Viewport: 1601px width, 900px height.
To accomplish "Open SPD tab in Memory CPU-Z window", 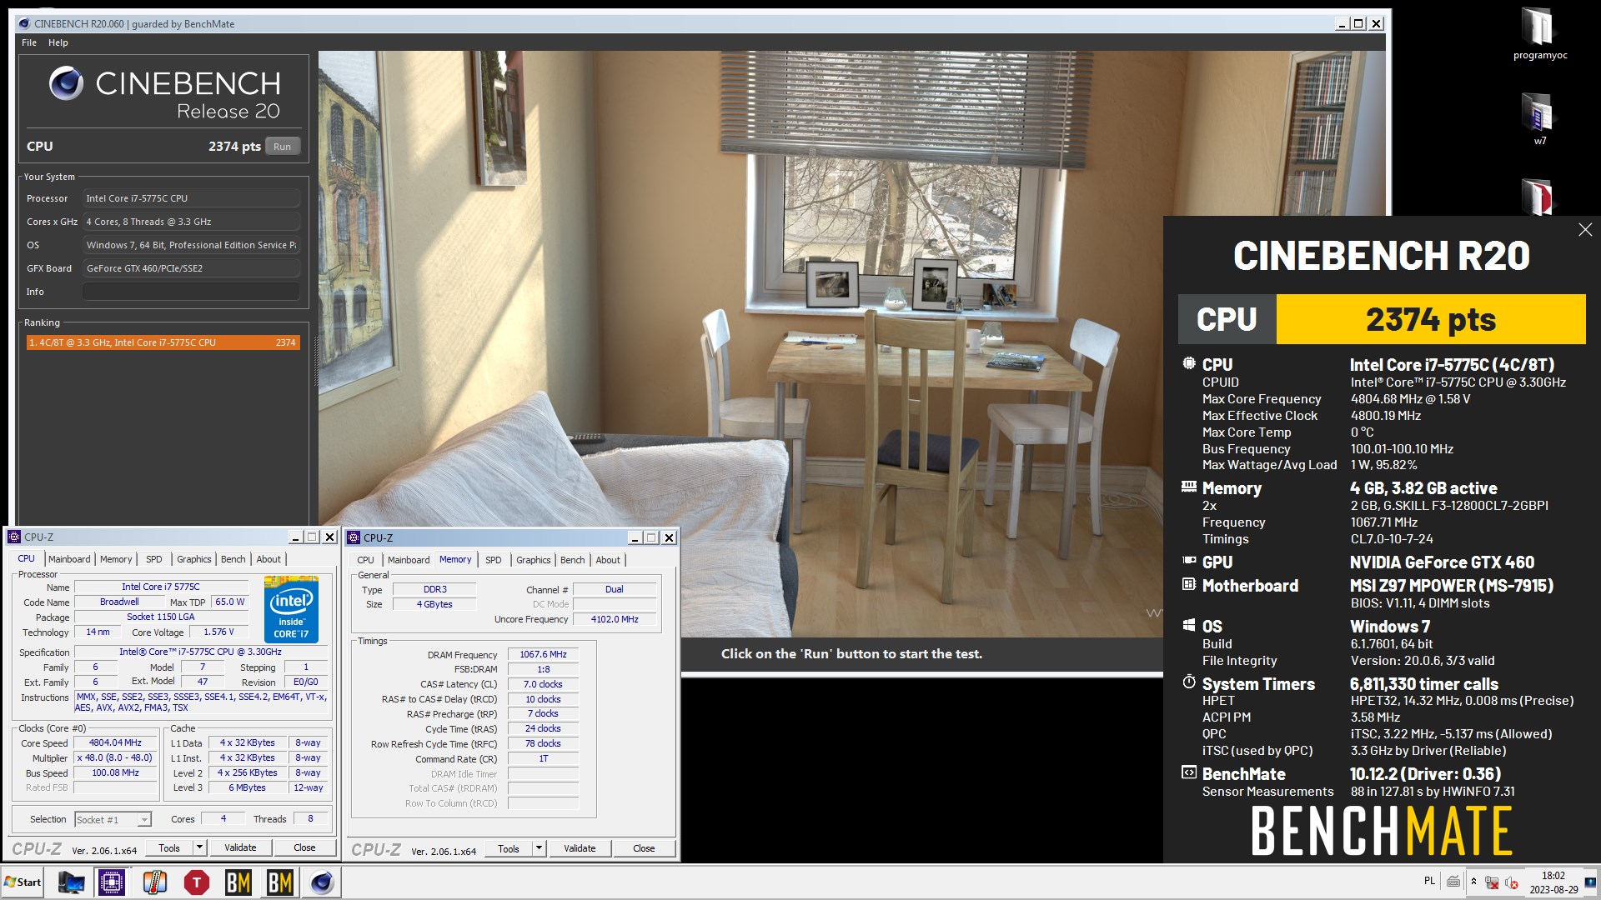I will coord(494,560).
